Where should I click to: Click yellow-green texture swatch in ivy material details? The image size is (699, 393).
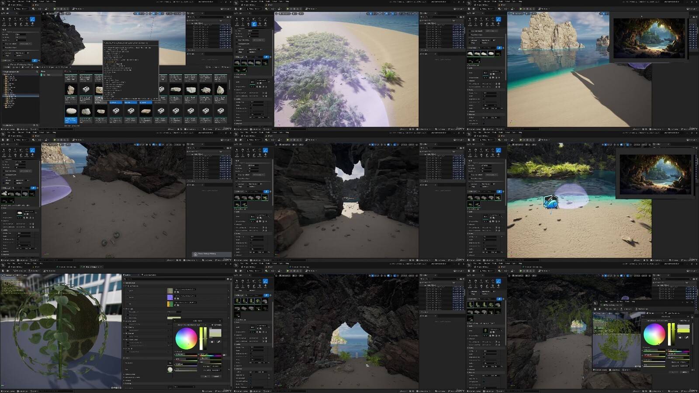pos(170,304)
